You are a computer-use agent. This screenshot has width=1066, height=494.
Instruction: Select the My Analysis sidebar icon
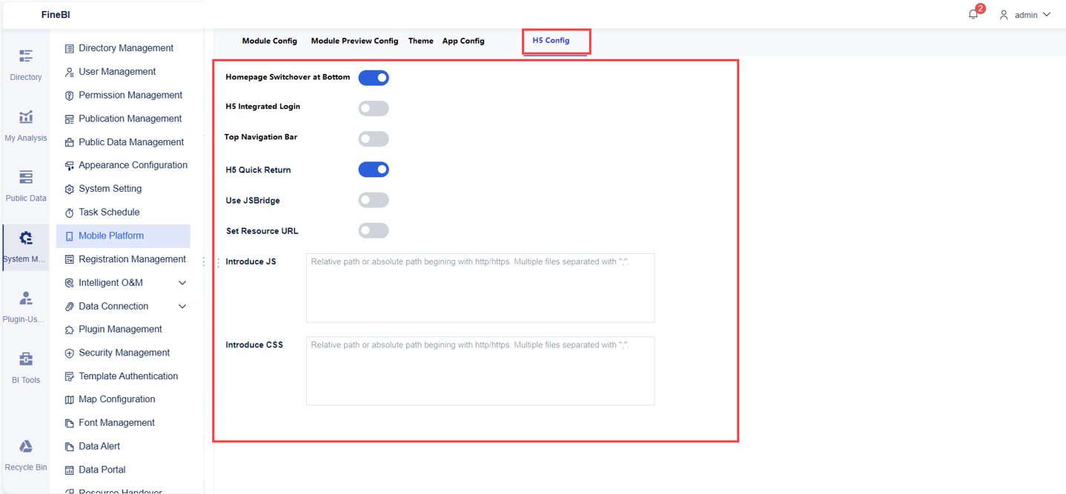[25, 116]
